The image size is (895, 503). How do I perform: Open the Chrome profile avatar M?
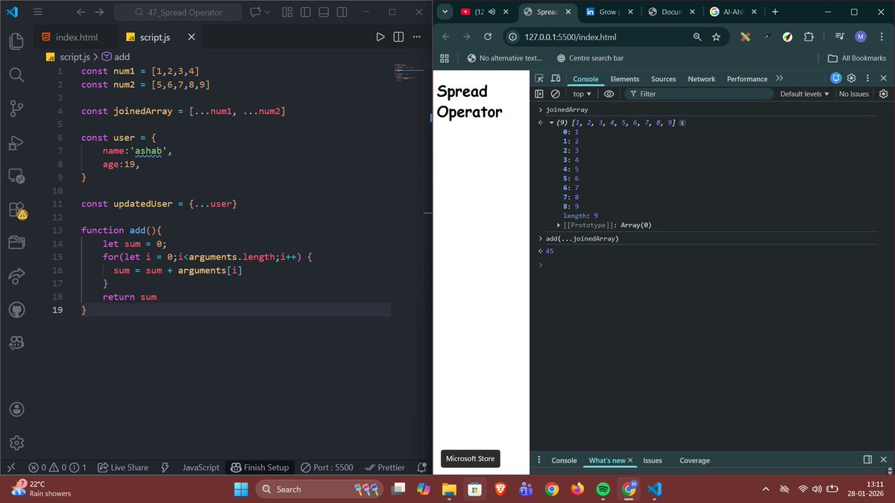[x=860, y=37]
